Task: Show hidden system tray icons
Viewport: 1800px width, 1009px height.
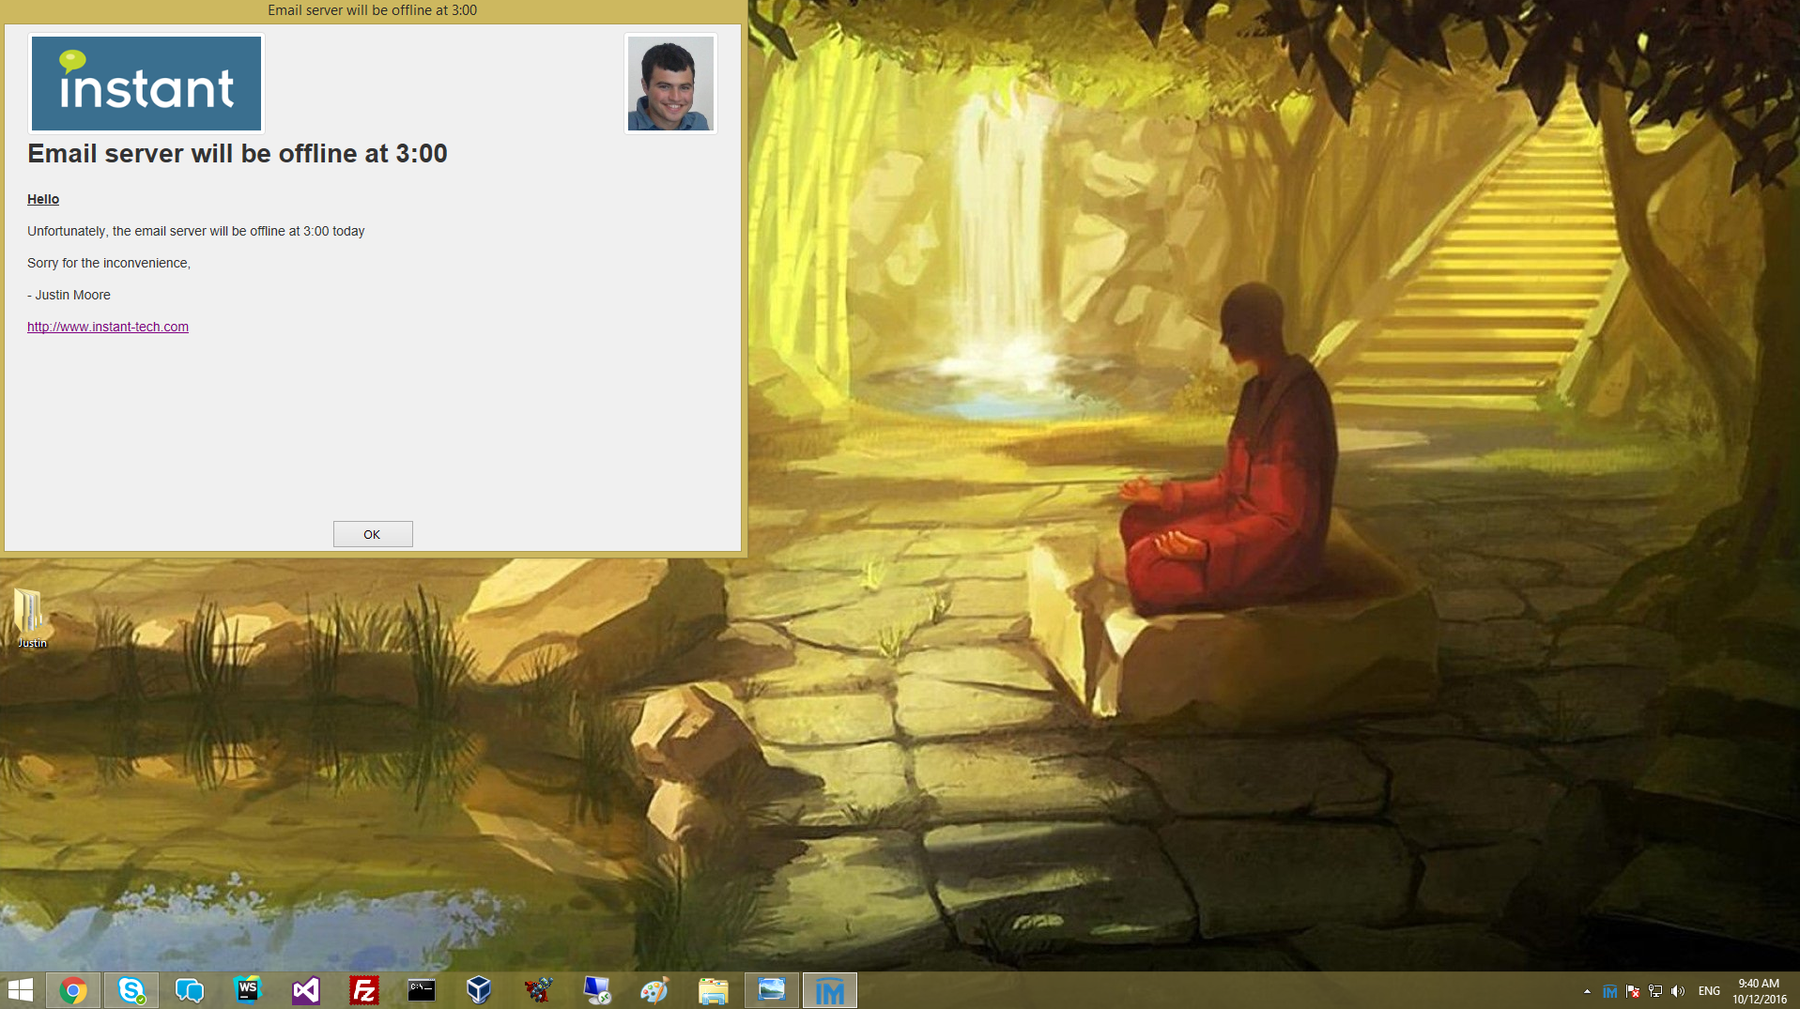Action: 1587,991
